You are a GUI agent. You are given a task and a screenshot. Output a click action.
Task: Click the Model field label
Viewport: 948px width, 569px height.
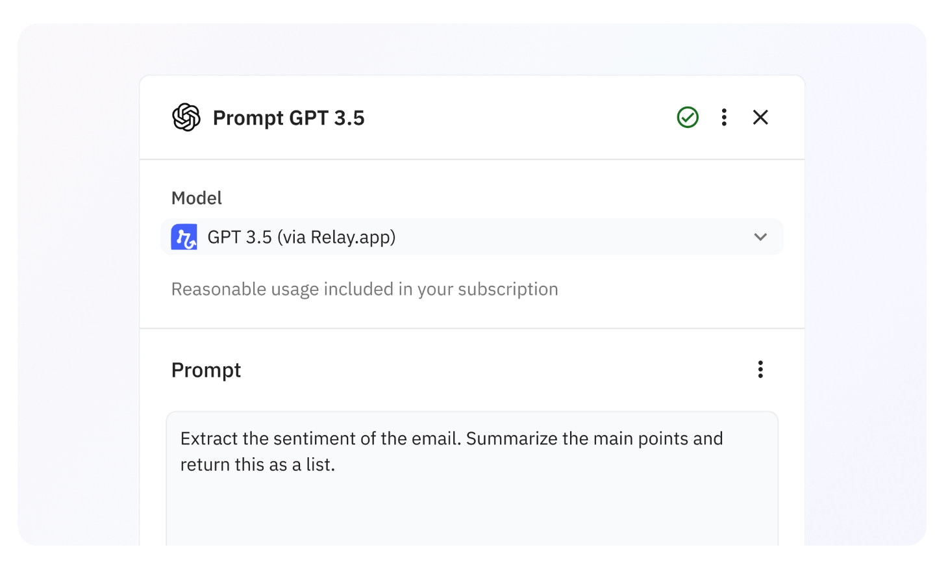tap(196, 198)
